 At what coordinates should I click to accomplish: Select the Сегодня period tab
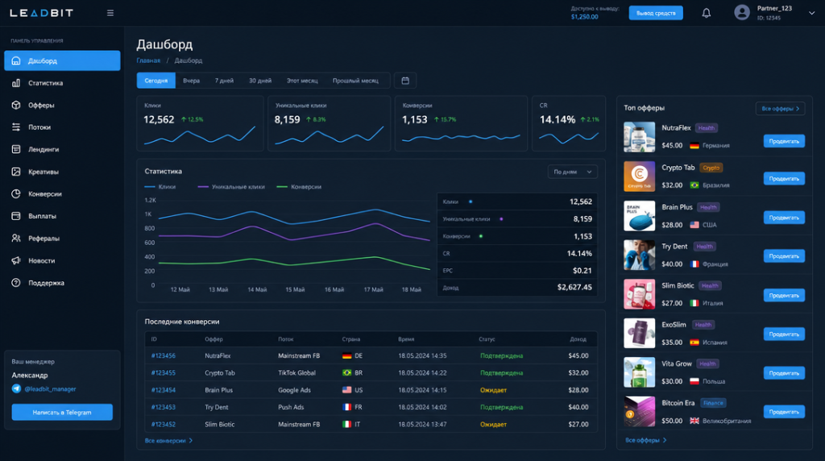155,81
